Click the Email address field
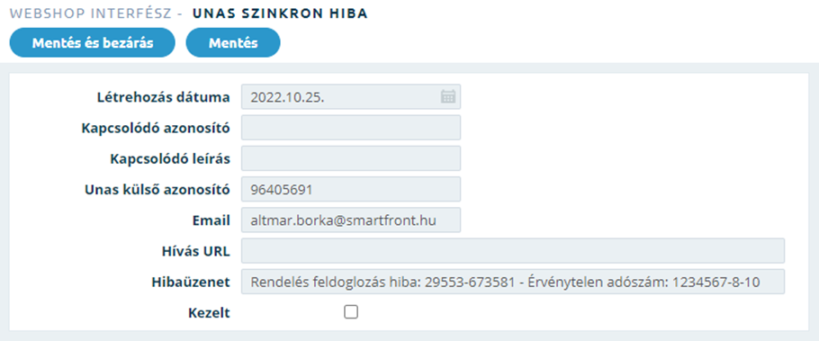Screen dimensions: 819x341 tap(351, 220)
